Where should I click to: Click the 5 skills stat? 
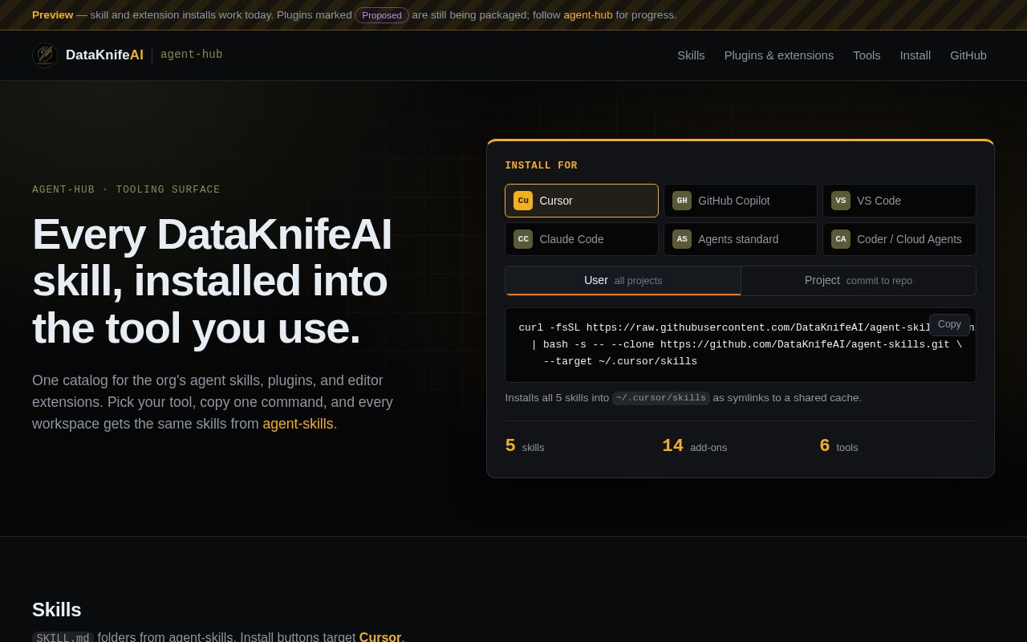click(525, 446)
